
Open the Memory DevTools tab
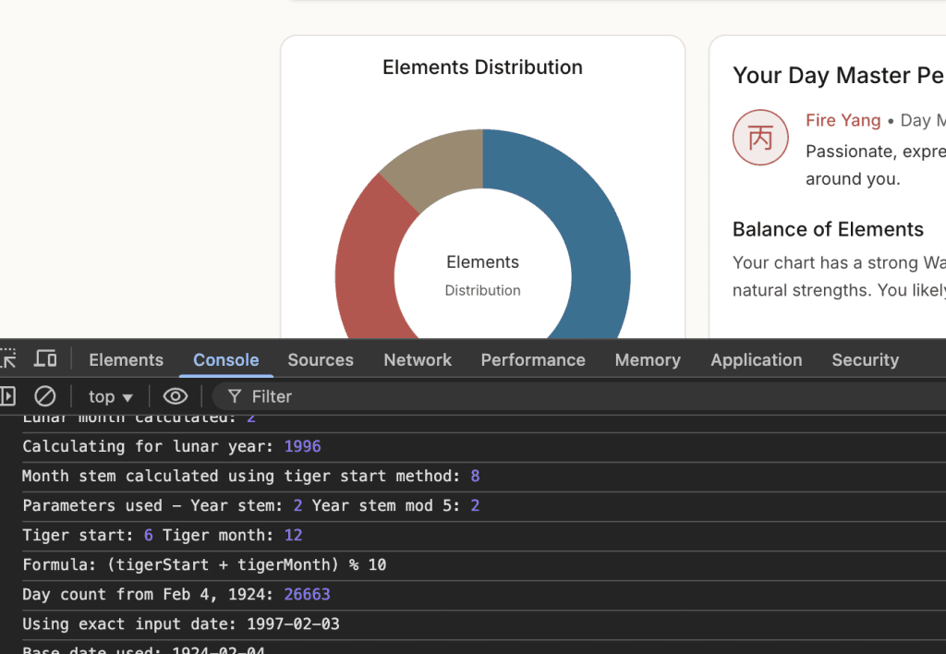pos(648,359)
